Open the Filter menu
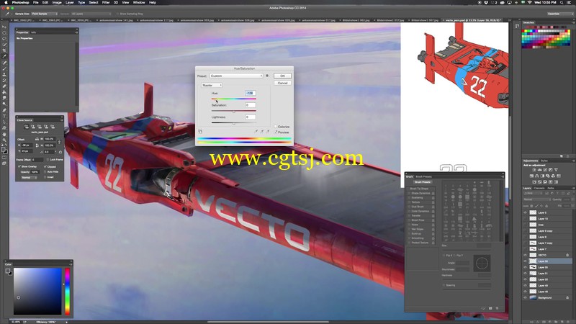The image size is (576, 324). click(x=106, y=3)
